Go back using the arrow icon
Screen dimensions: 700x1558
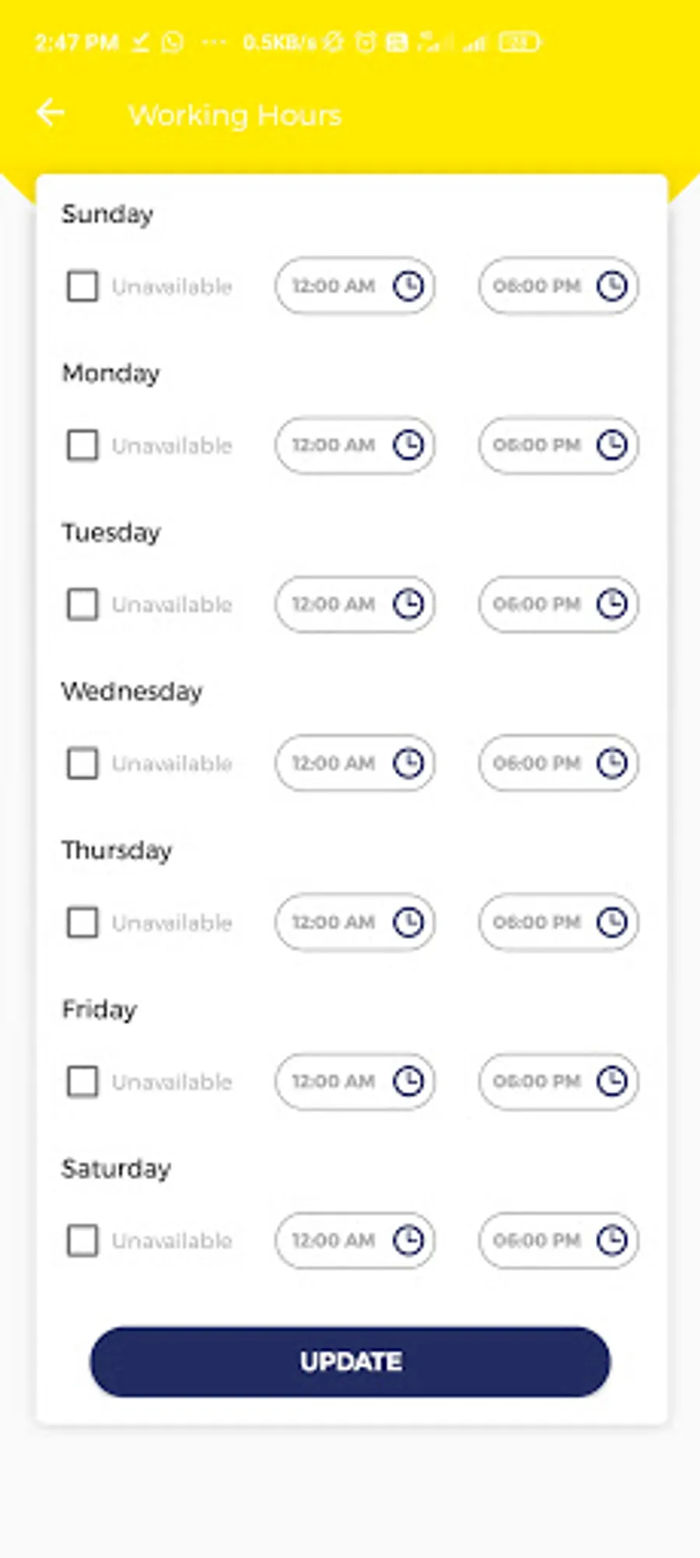coord(51,113)
